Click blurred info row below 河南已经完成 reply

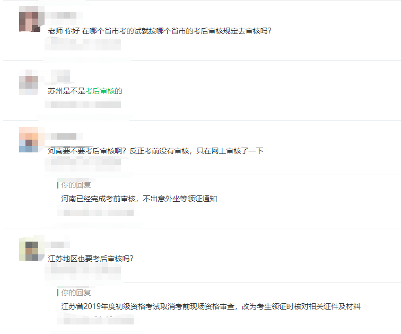(95, 213)
